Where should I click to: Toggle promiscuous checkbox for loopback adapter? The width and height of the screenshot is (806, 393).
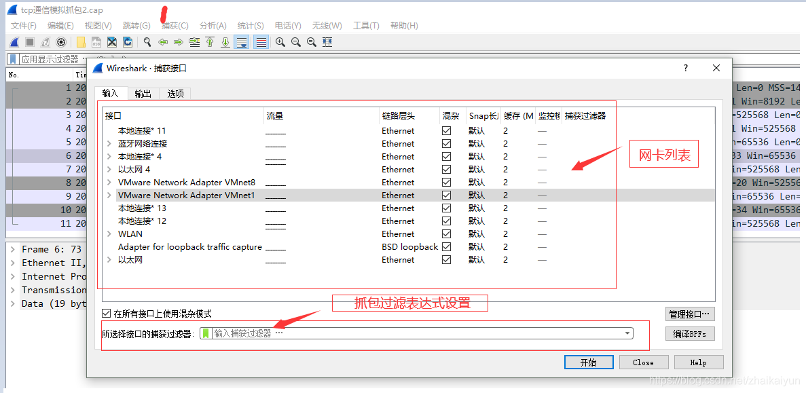(x=446, y=247)
